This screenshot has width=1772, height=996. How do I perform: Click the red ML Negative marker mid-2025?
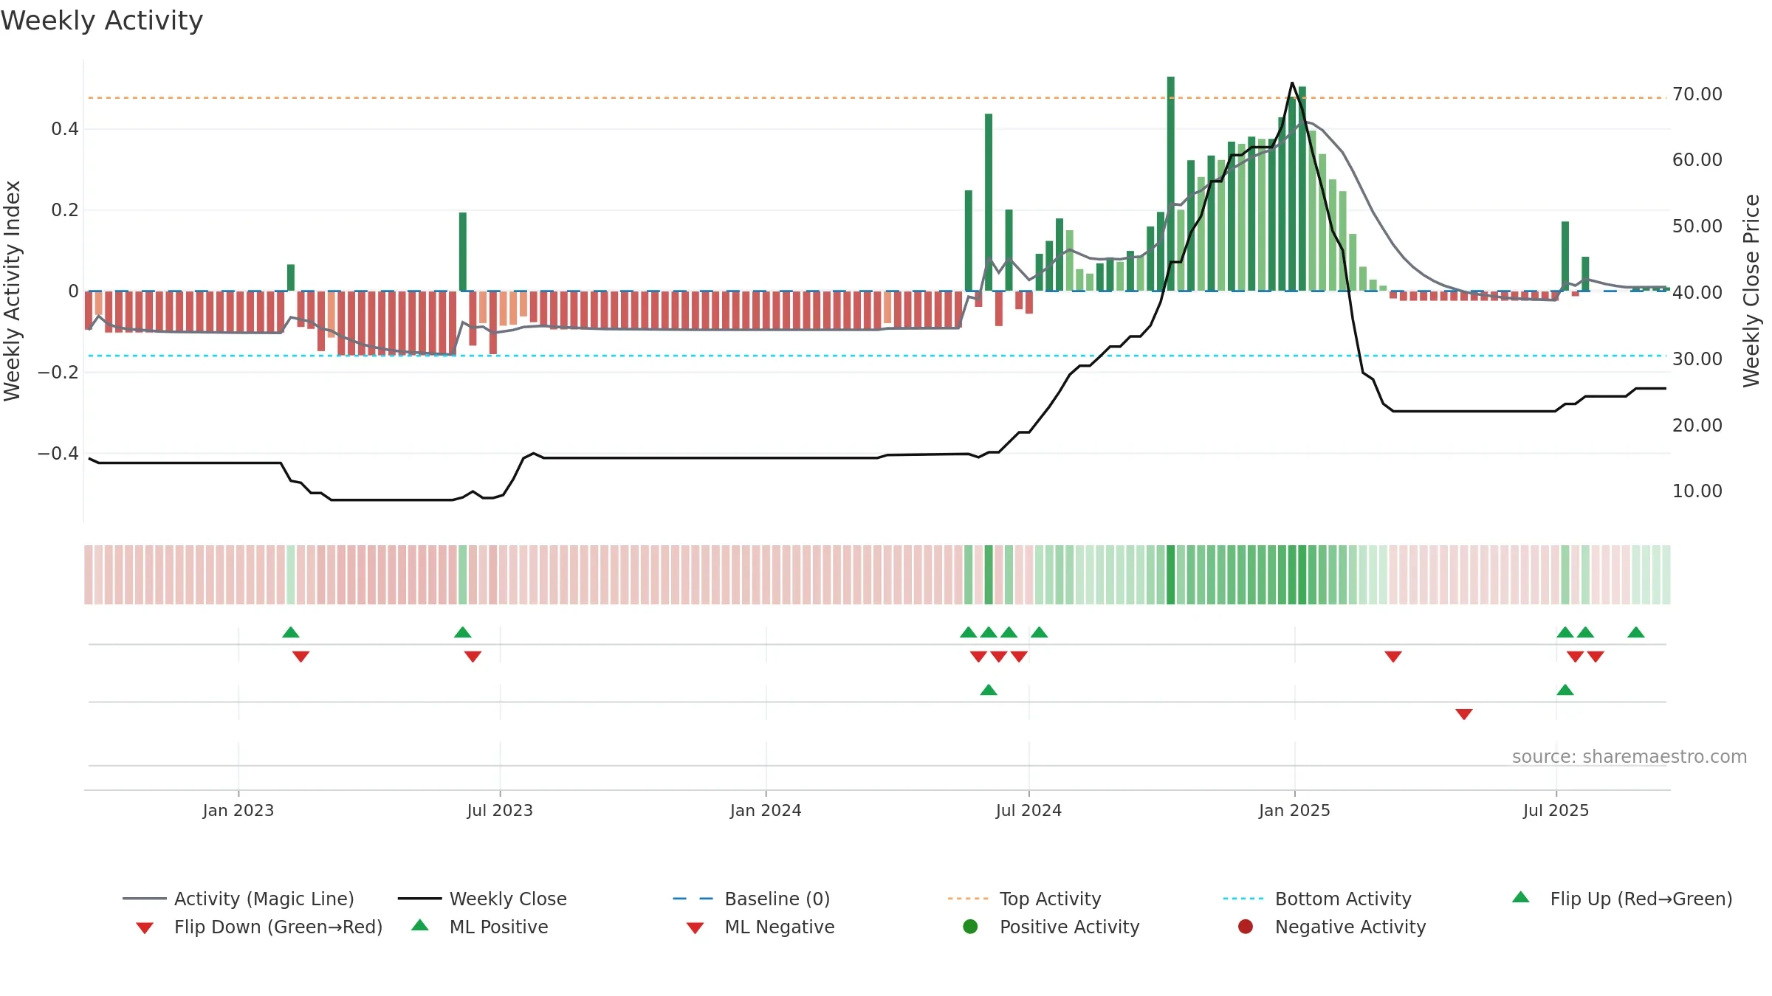point(1464,713)
